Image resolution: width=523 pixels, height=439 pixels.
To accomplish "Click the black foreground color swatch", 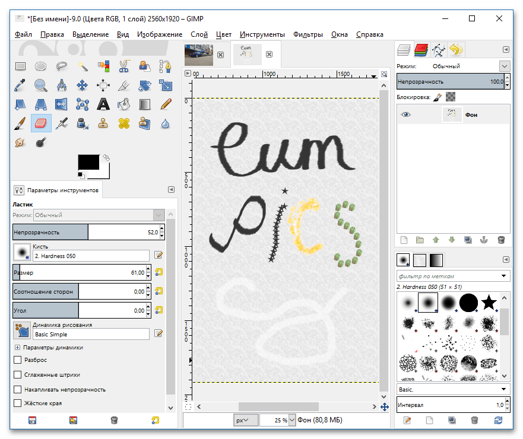I will [x=88, y=162].
